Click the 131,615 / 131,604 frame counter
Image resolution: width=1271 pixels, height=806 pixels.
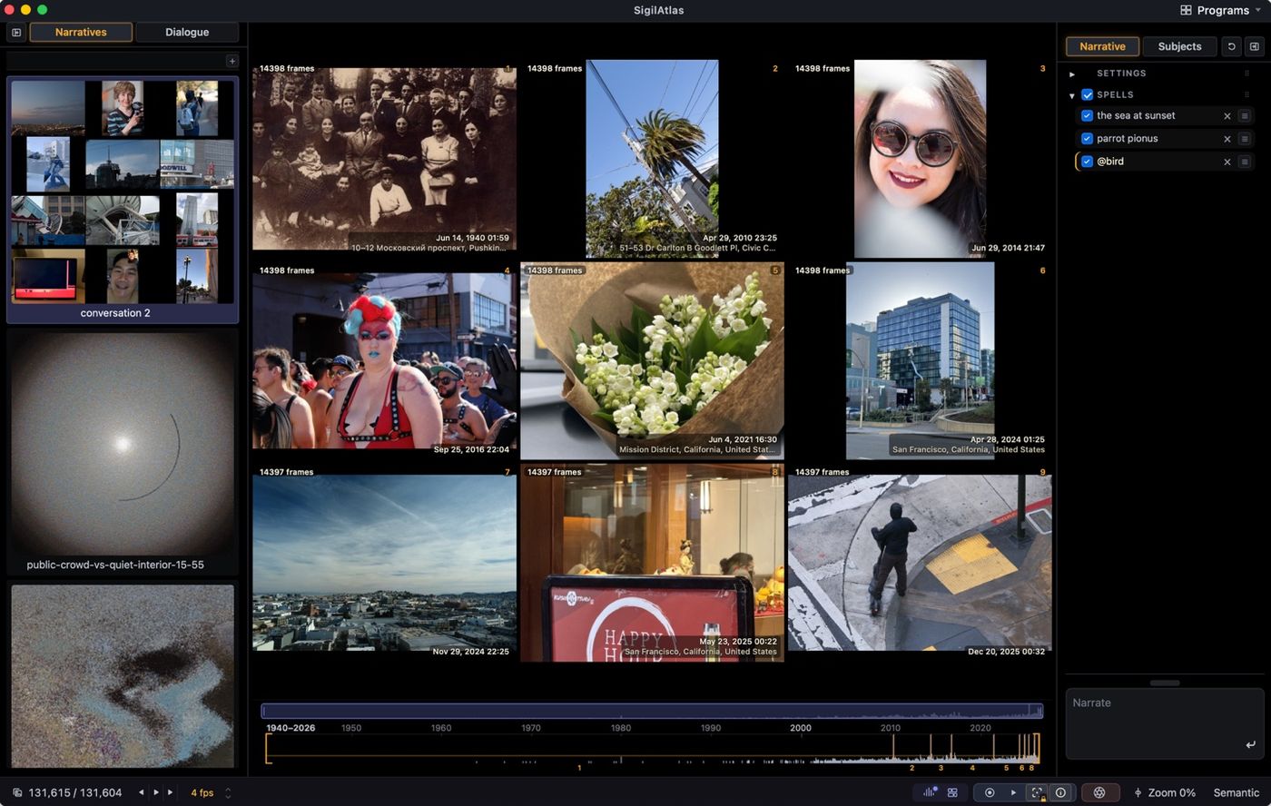click(75, 792)
